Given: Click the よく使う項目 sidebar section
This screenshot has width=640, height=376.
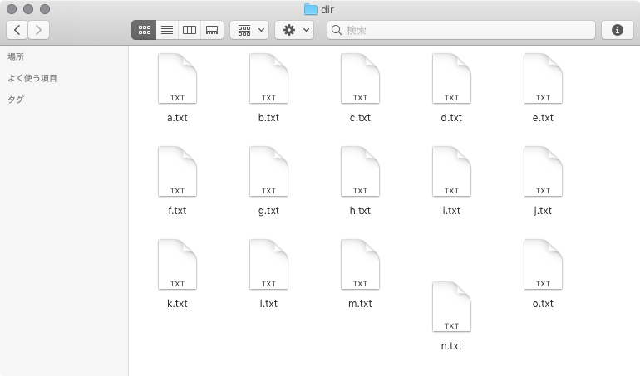Looking at the screenshot, I should (32, 78).
